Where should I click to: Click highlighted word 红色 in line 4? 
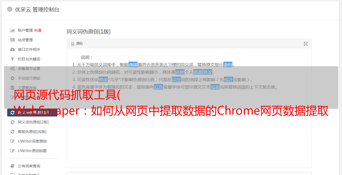coord(159,87)
